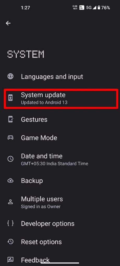This screenshot has height=266, width=120.
Task: Tap the clock icon for Date and time
Action: coord(10,159)
